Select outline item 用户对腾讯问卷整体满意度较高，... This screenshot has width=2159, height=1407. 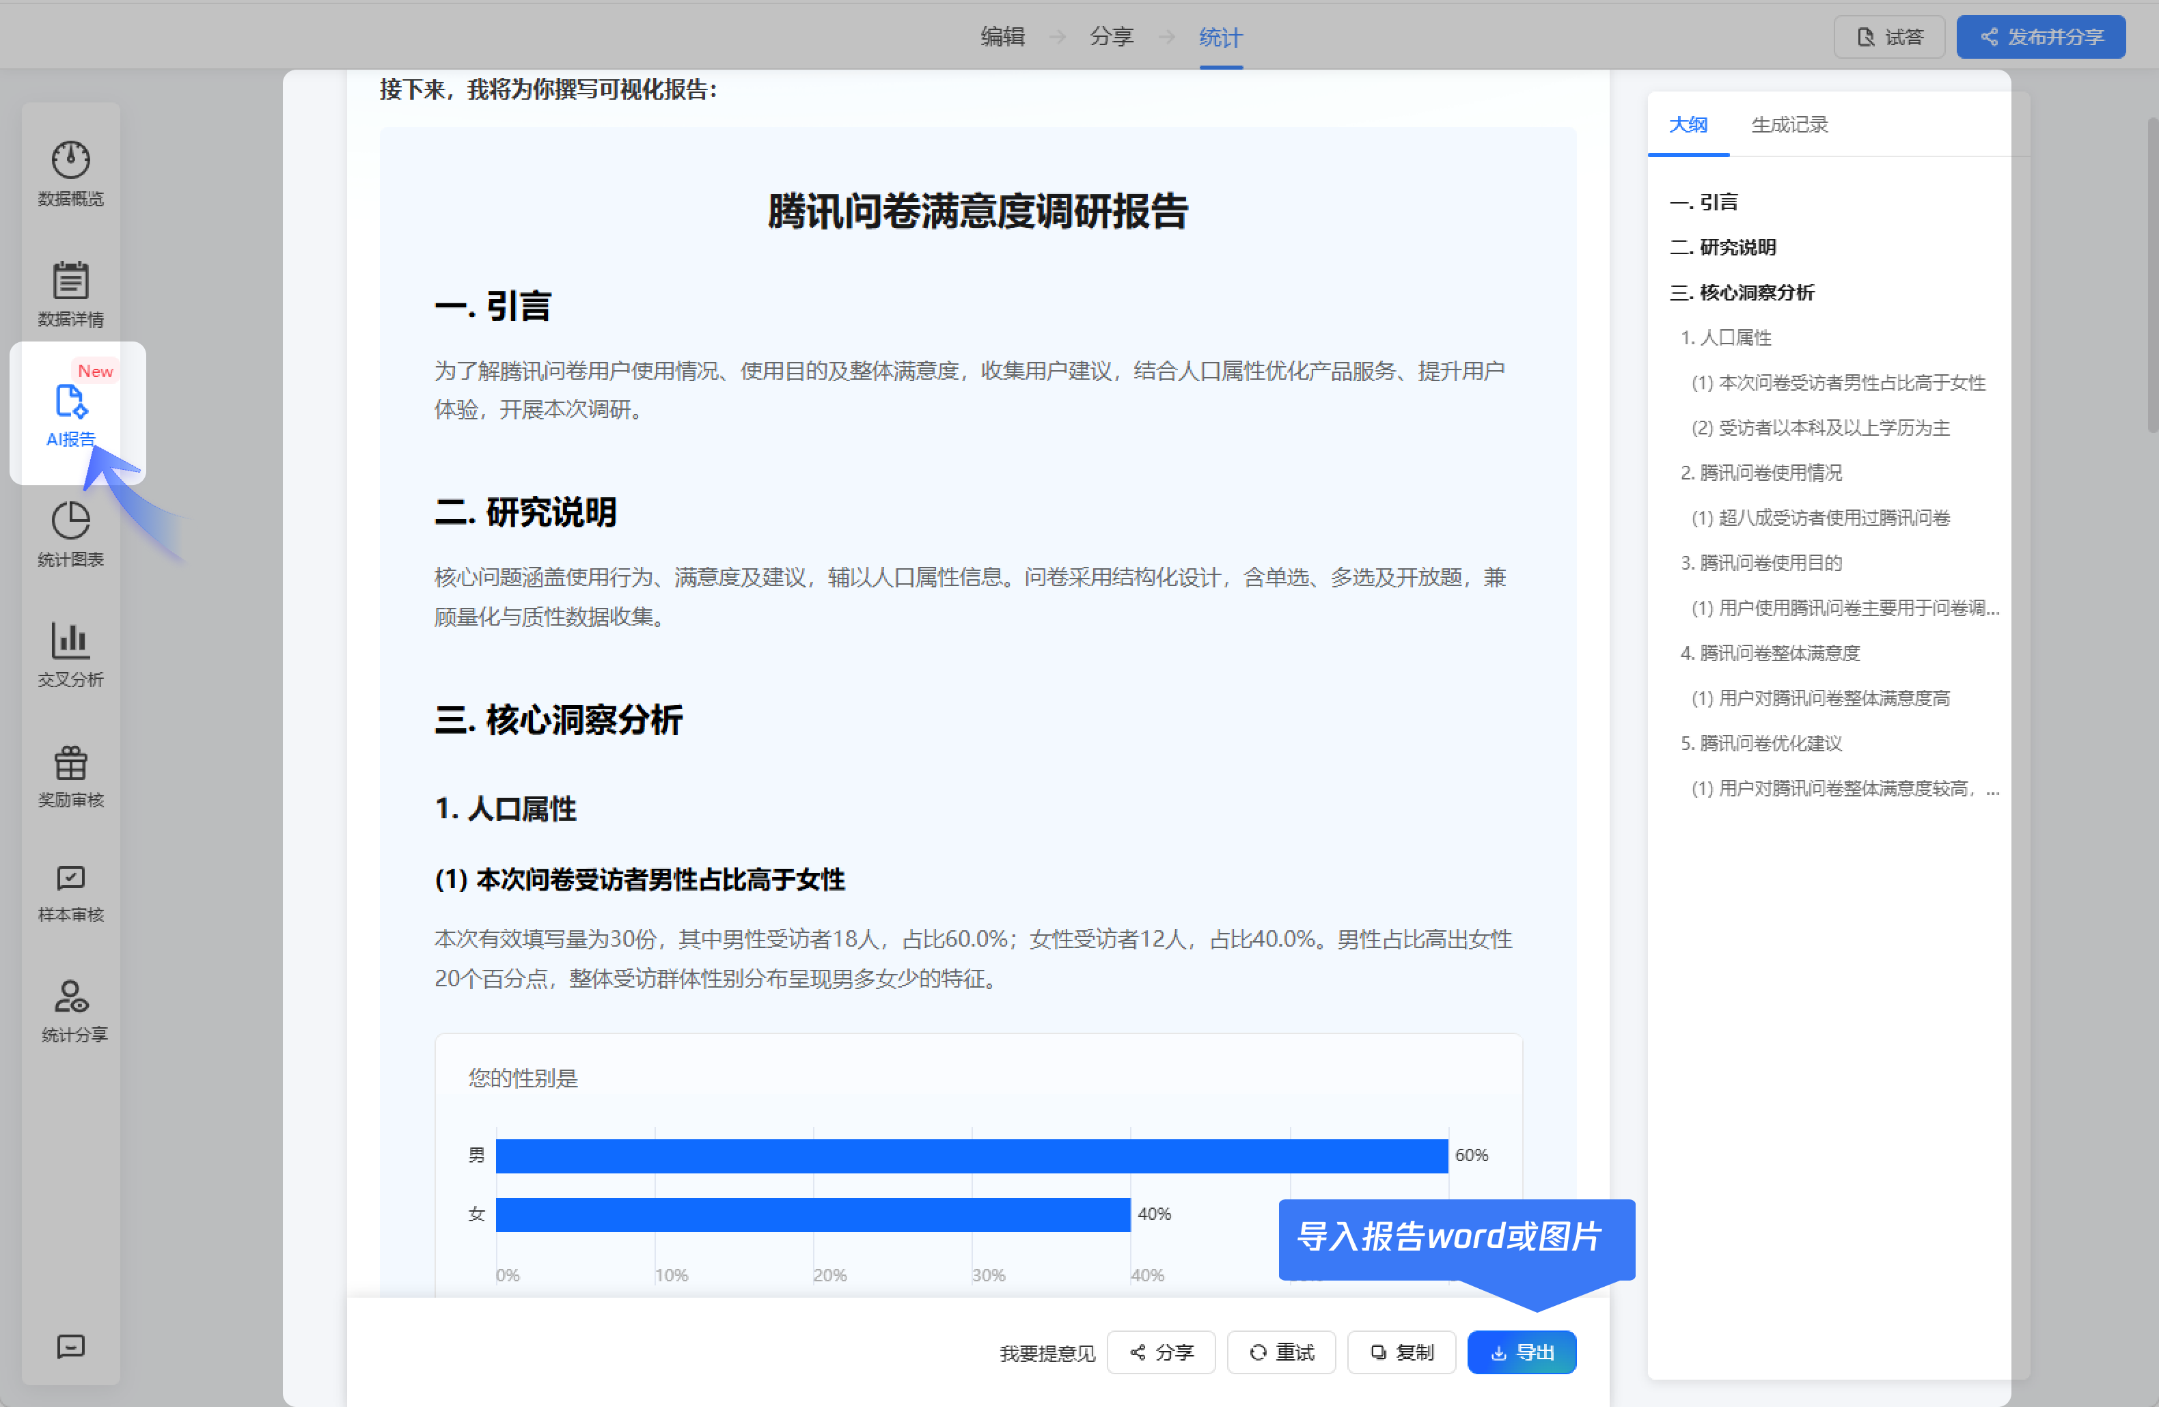tap(1846, 789)
